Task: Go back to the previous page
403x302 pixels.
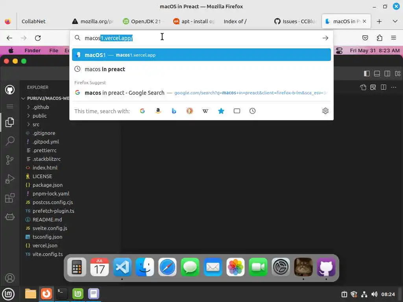Action: click(x=9, y=38)
